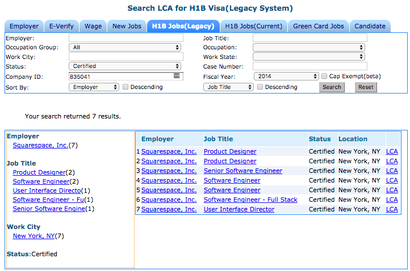Open Squarespace, Inc. link in row 5
The height and width of the screenshot is (271, 410).
click(169, 190)
